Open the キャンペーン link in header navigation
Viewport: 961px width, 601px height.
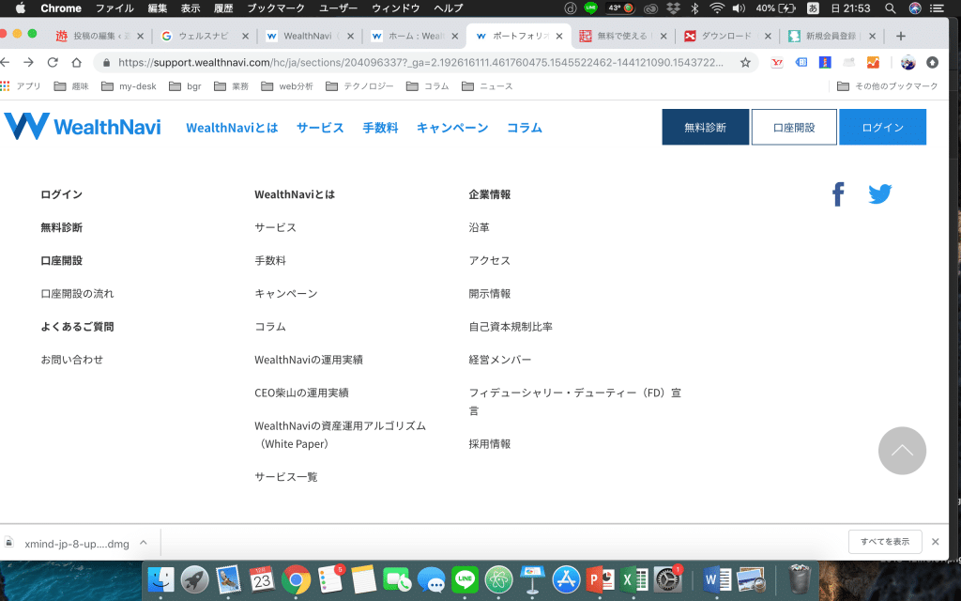click(452, 128)
